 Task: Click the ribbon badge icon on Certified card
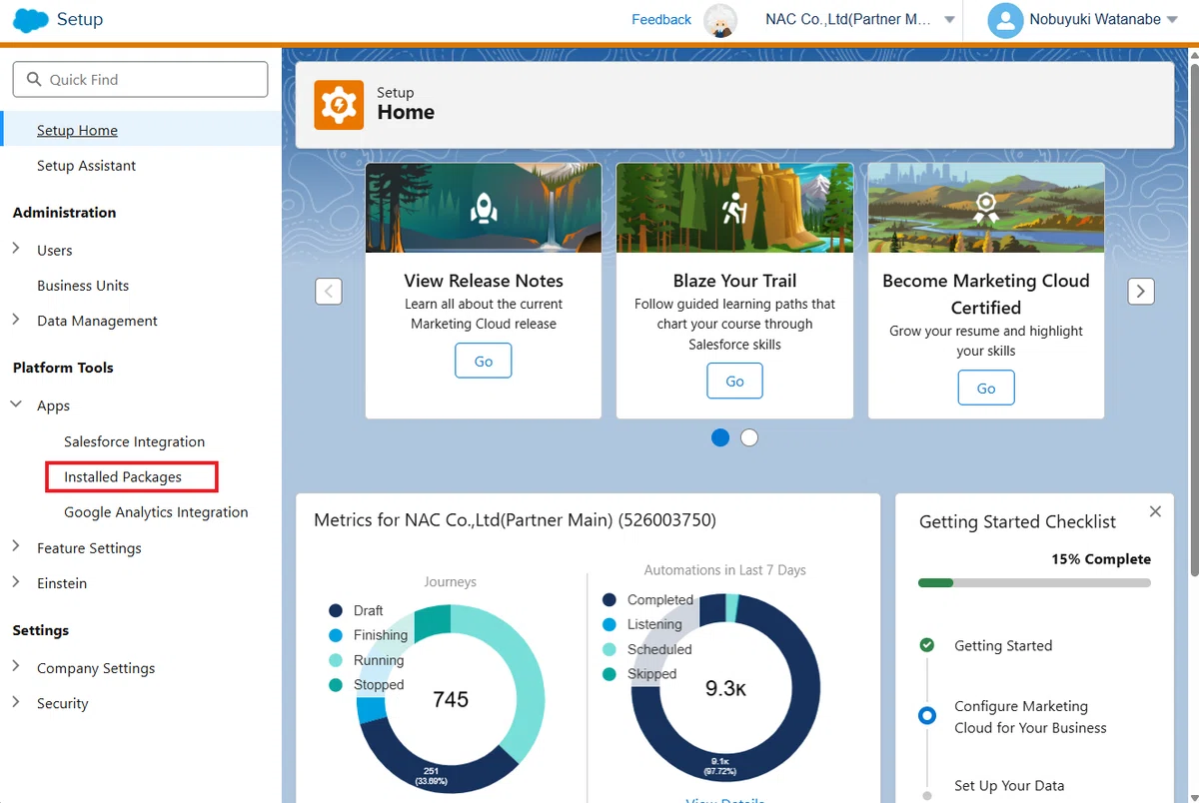[x=986, y=208]
